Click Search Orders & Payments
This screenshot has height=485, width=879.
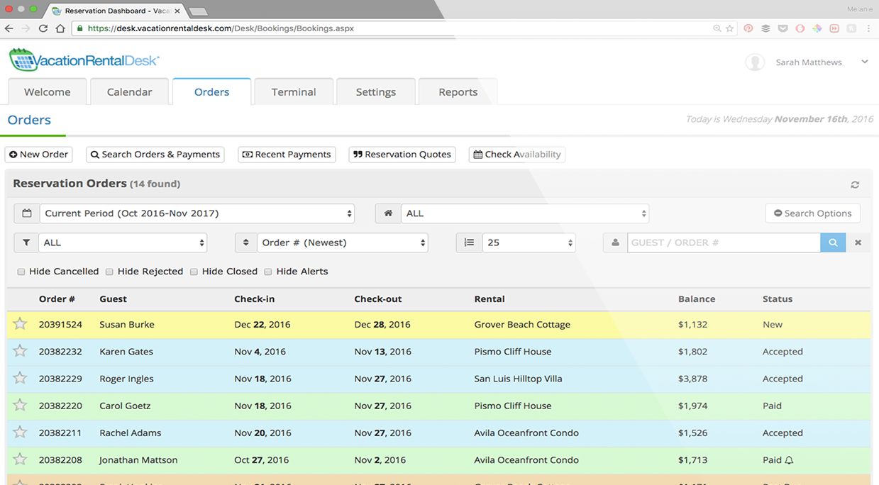click(155, 155)
